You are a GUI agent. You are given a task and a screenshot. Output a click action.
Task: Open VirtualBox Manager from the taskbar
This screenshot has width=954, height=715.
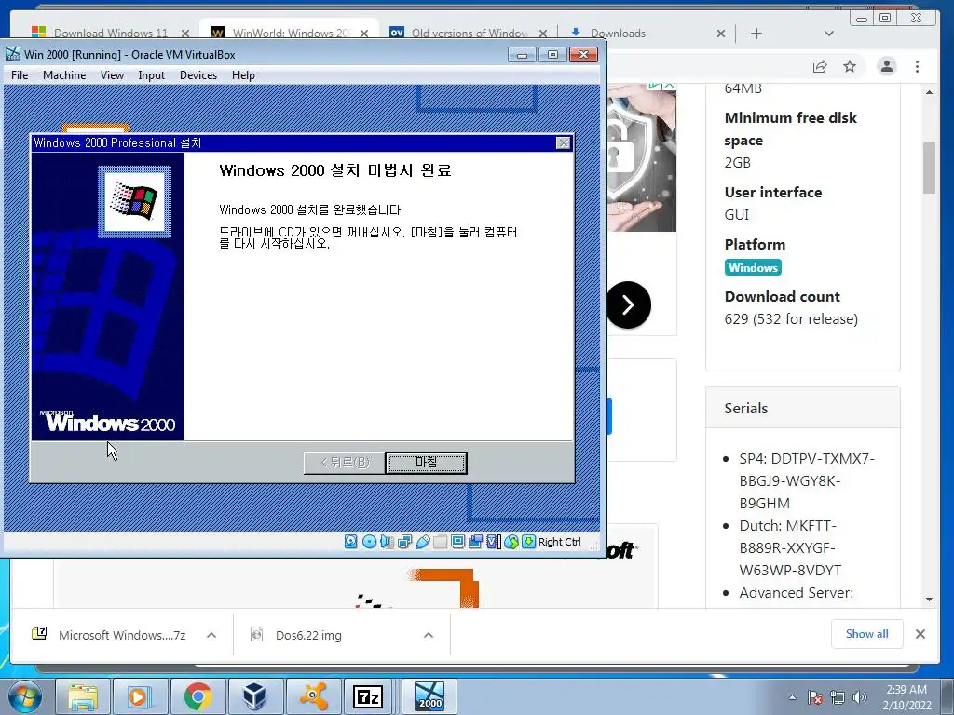point(255,696)
